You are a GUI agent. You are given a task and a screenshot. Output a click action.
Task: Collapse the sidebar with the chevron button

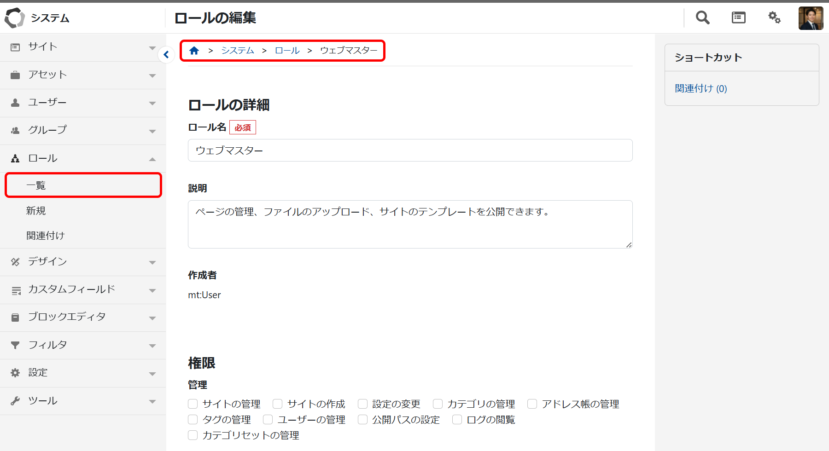pyautogui.click(x=166, y=55)
